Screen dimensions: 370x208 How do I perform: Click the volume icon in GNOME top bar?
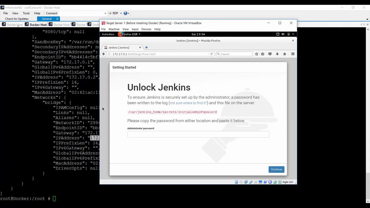pos(283,34)
